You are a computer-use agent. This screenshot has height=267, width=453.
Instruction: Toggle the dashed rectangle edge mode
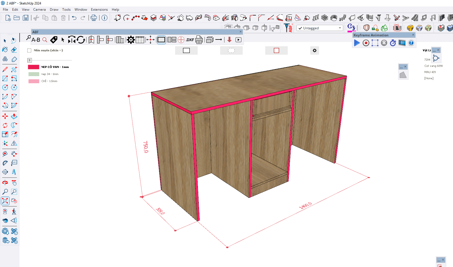tap(231, 50)
